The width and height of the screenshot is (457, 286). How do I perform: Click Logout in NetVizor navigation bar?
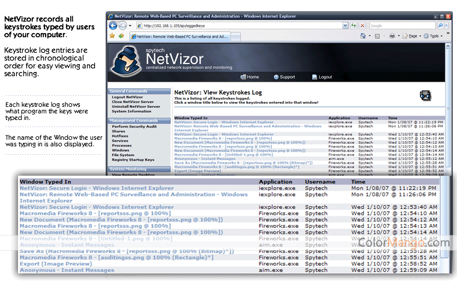(322, 77)
